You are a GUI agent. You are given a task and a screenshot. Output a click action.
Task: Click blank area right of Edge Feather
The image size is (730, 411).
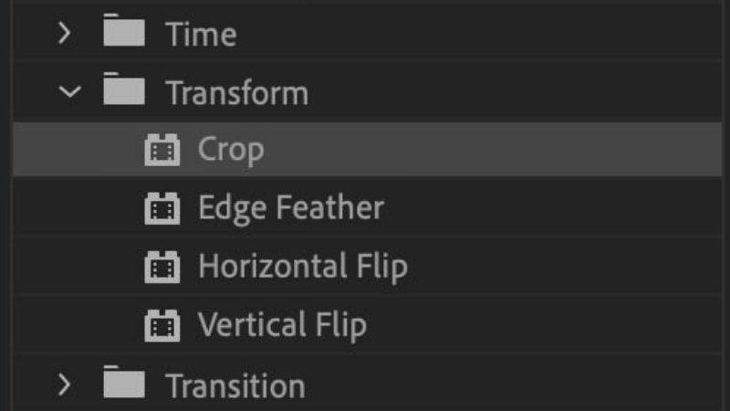click(547, 208)
